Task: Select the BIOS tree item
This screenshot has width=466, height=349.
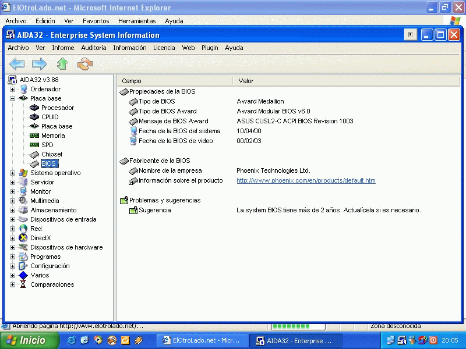Action: coord(49,163)
